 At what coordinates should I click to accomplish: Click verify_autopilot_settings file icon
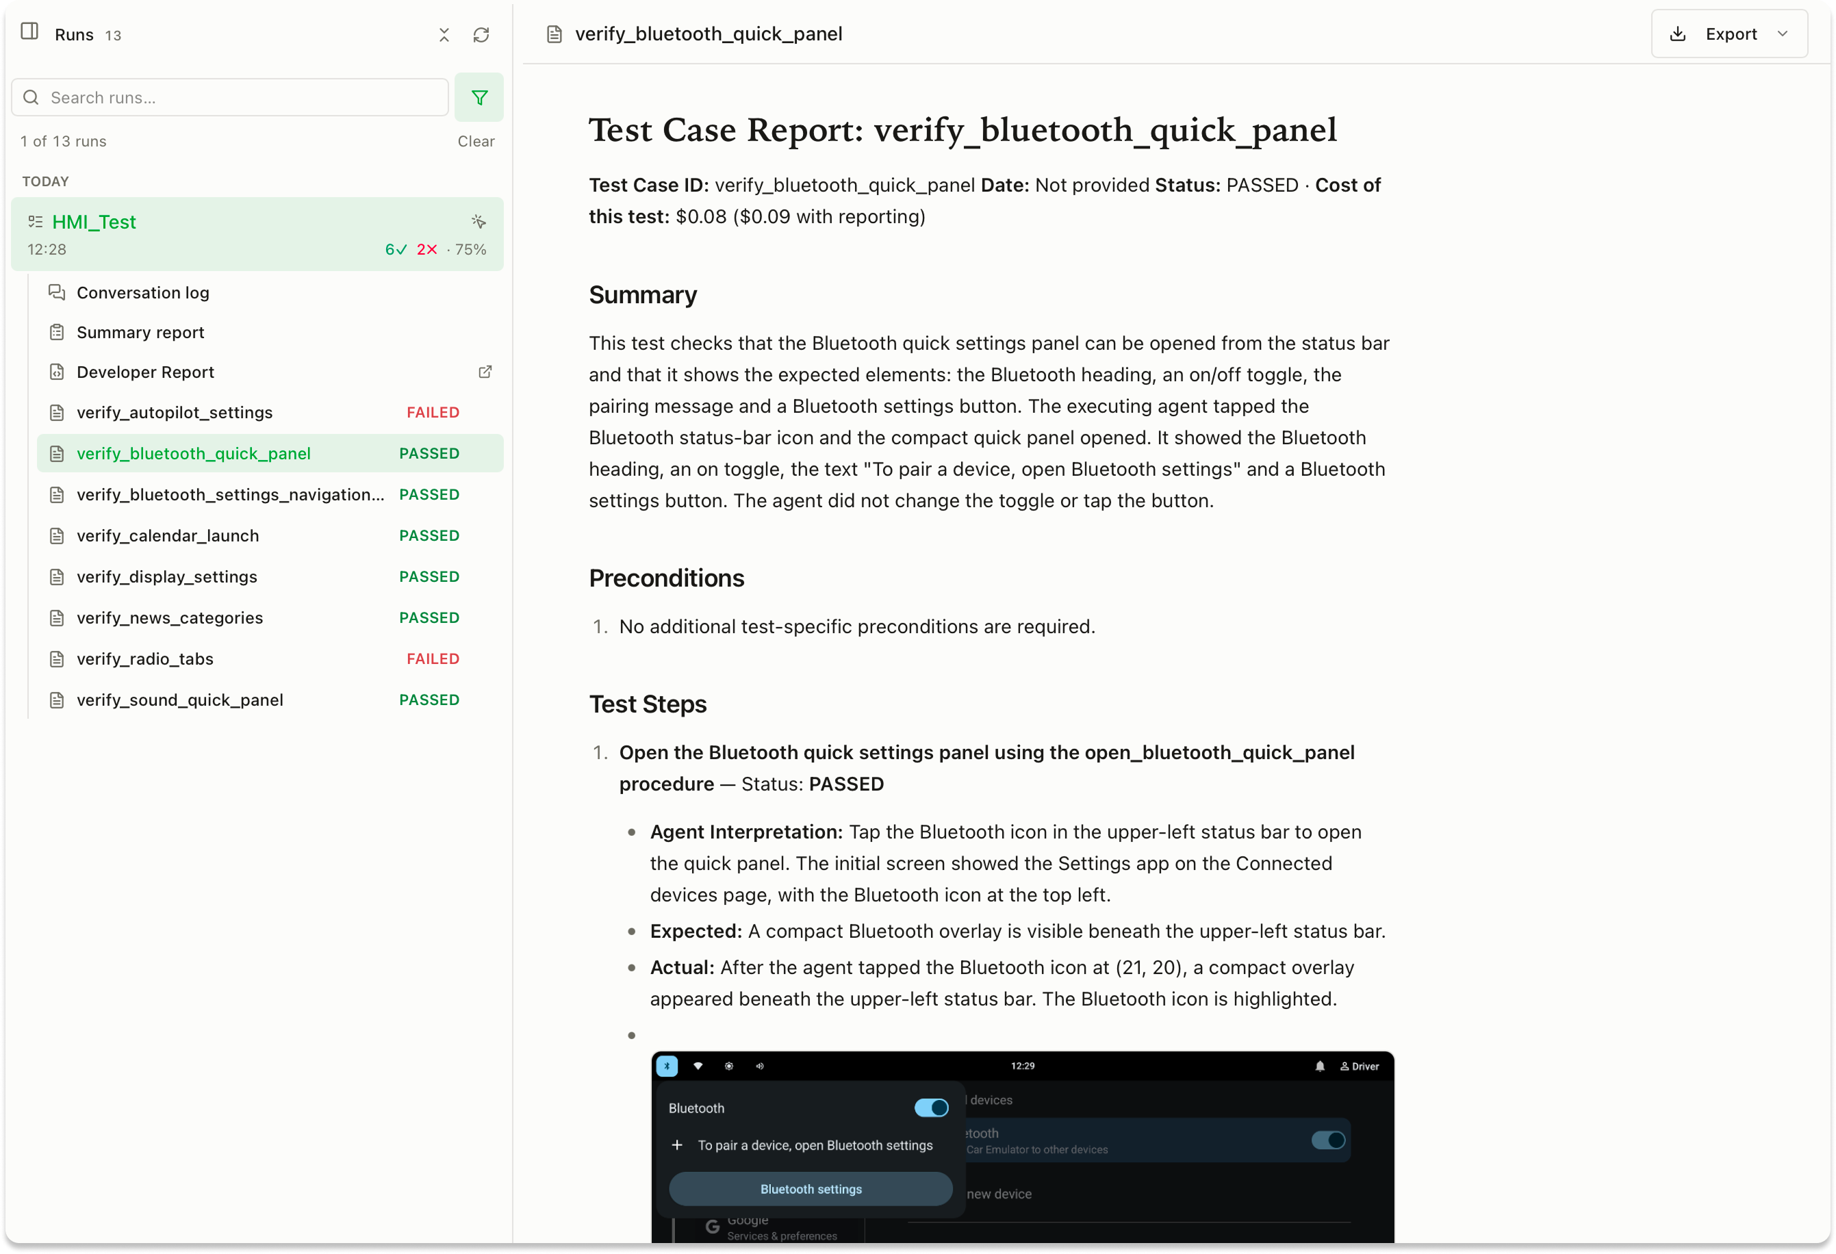tap(57, 413)
